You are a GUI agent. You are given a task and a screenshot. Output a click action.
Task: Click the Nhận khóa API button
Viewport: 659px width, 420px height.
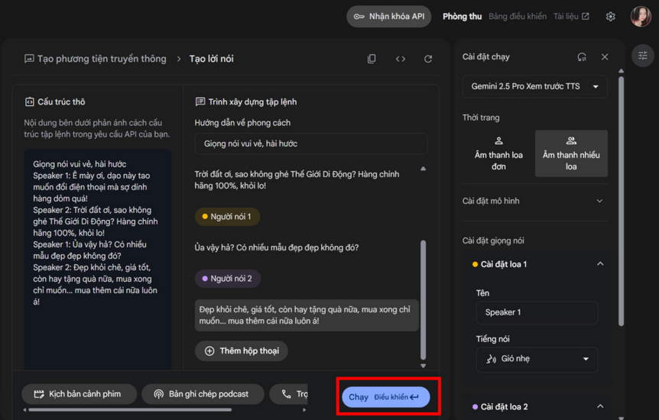coord(388,16)
